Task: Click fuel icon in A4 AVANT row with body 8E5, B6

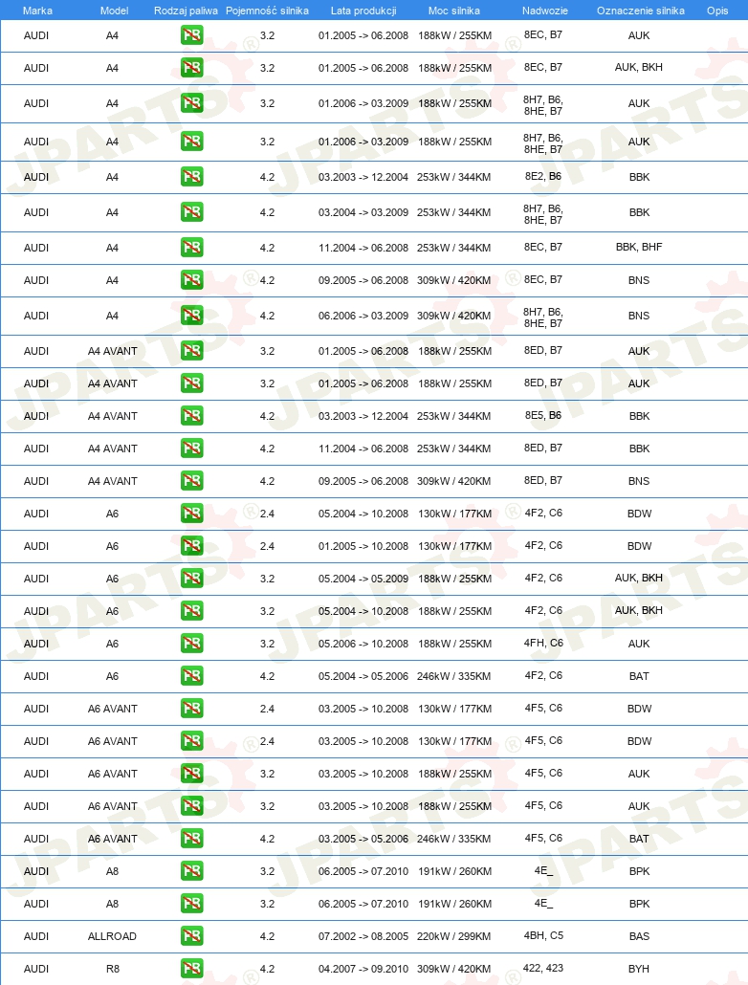Action: [191, 416]
